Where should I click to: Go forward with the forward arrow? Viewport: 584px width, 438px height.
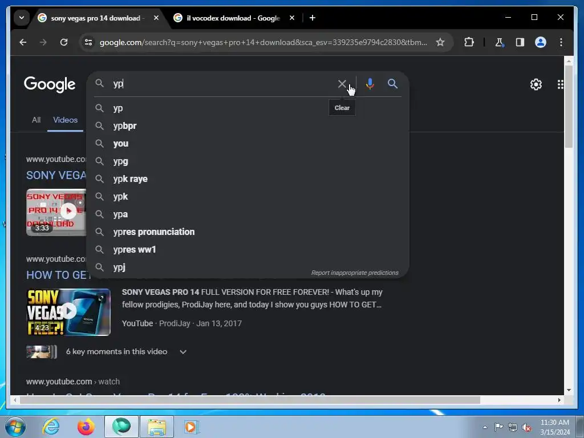pos(43,42)
